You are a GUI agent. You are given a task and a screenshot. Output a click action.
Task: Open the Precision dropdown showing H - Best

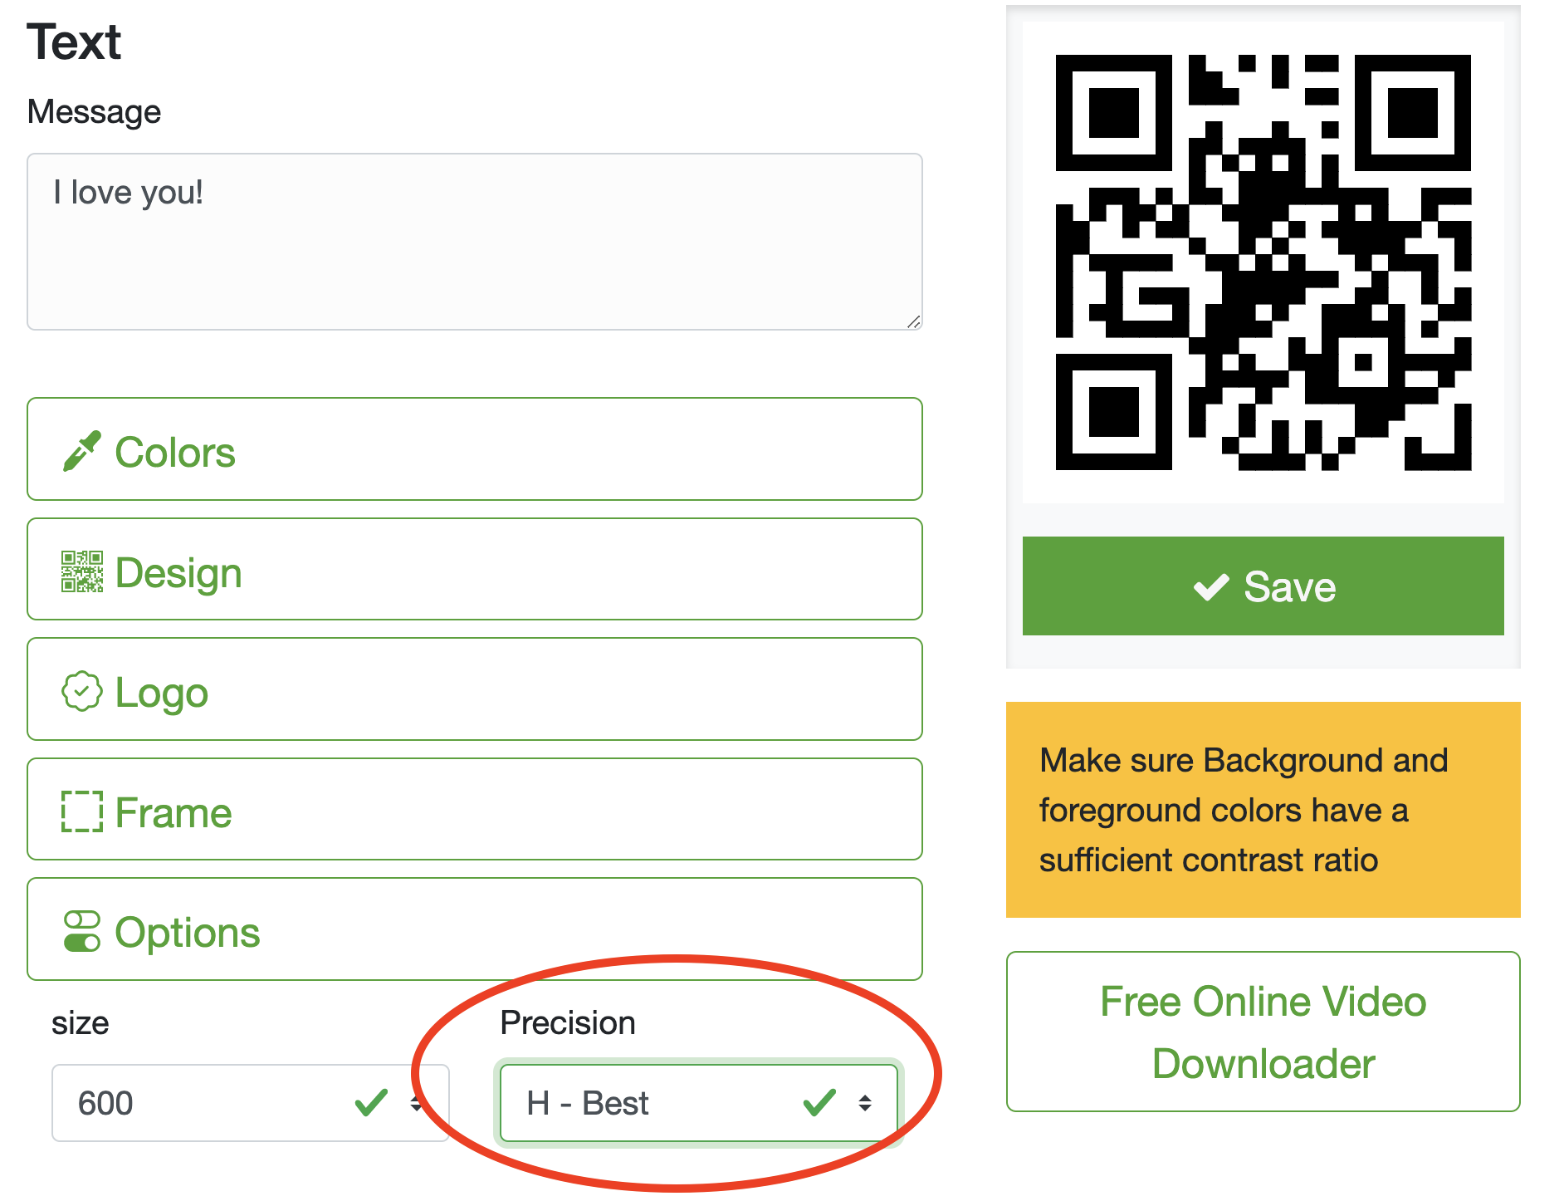699,1103
